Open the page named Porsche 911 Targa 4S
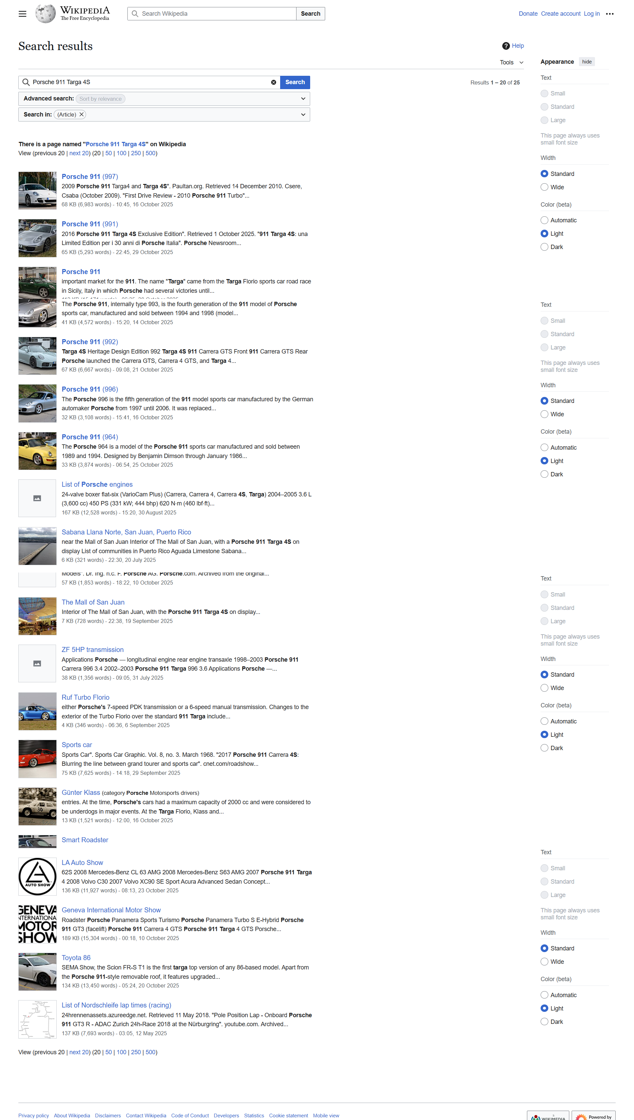Screen dimensions: 634x1120 coord(115,144)
